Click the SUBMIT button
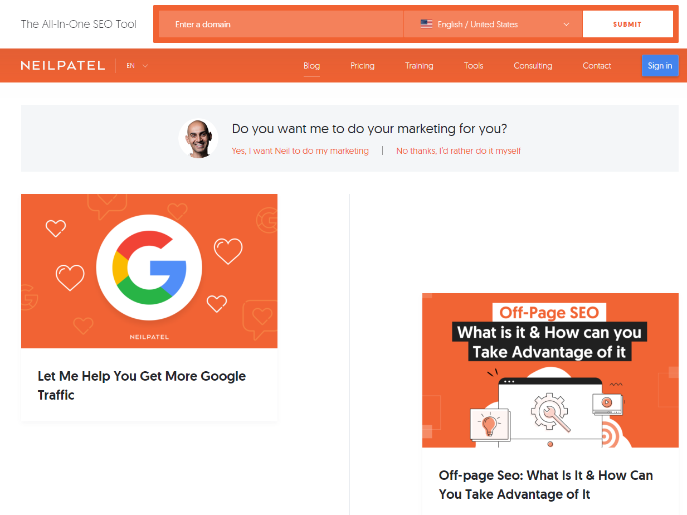 627,24
